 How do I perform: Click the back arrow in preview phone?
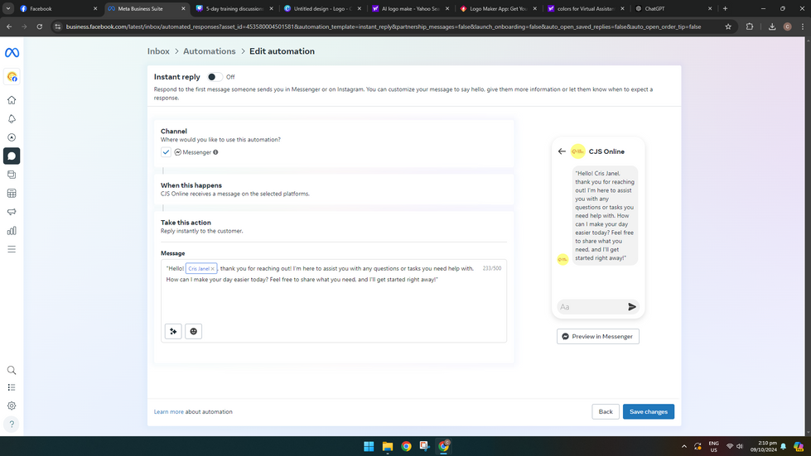coord(562,151)
